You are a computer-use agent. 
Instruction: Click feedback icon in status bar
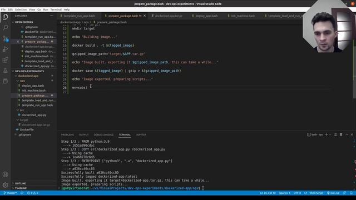point(345,193)
